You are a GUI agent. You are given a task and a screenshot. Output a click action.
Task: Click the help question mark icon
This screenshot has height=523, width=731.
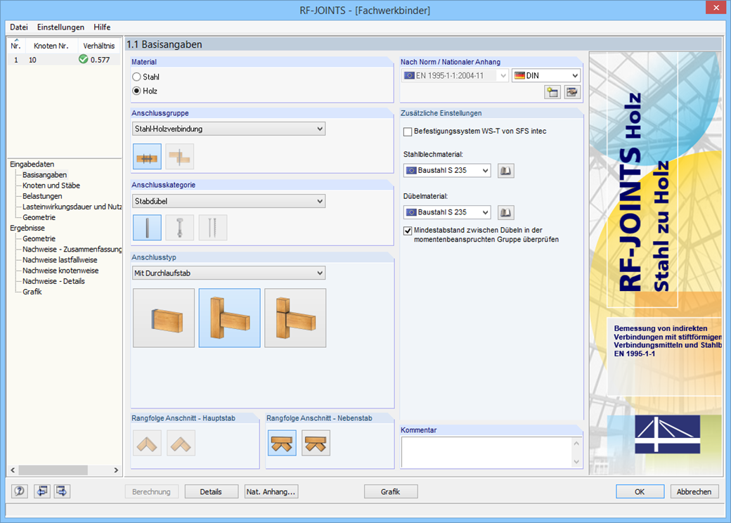[20, 491]
